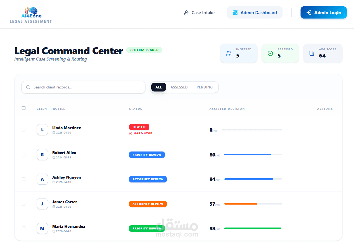Click the name James Carter

(x=65, y=202)
